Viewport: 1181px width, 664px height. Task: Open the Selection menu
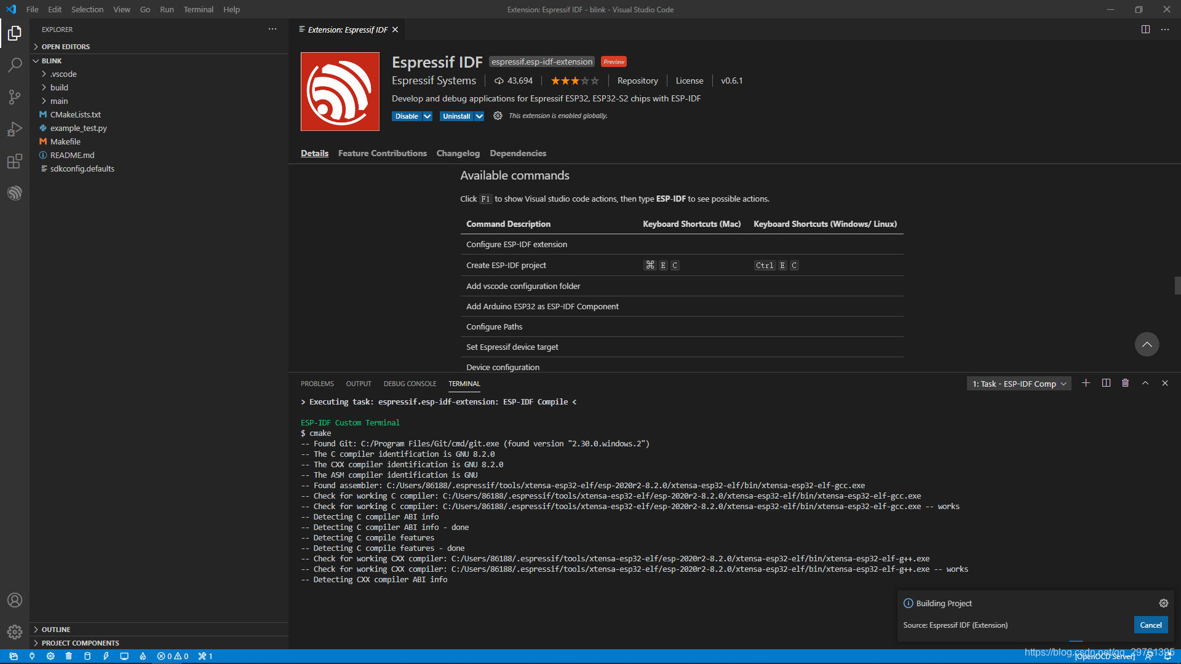[87, 9]
